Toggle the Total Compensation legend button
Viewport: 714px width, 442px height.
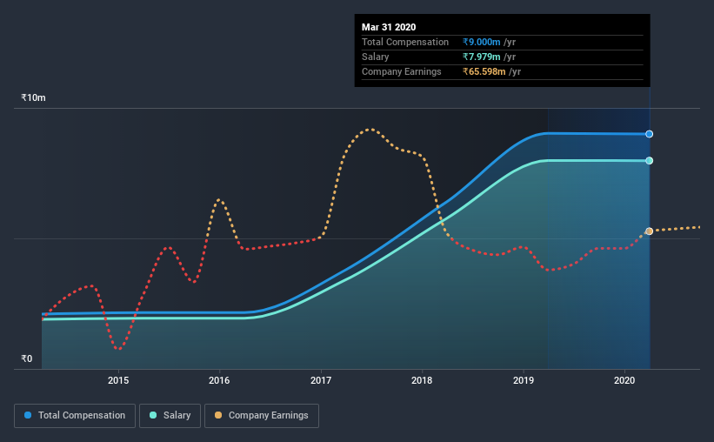click(x=75, y=416)
